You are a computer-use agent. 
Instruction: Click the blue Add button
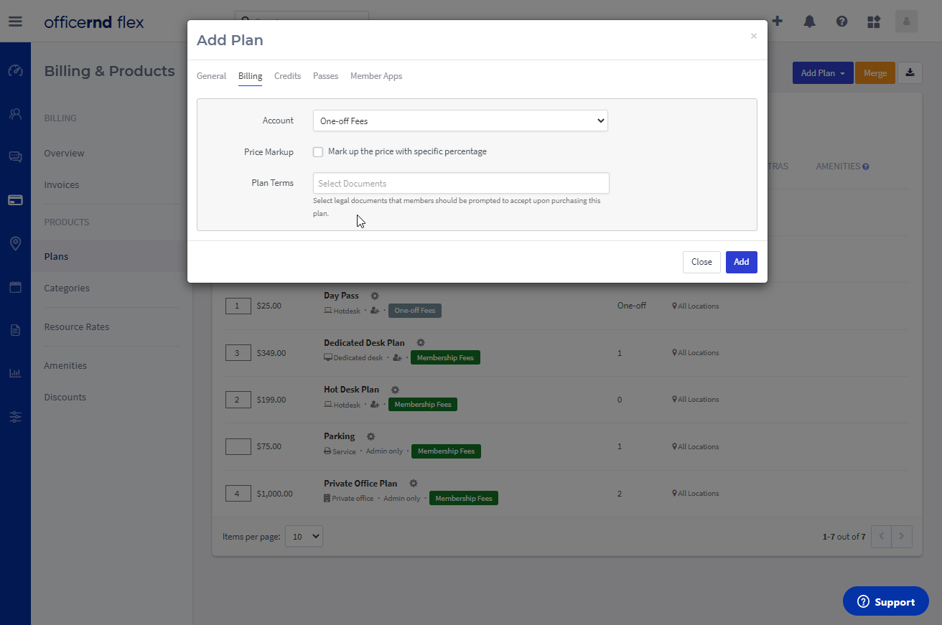click(x=741, y=262)
